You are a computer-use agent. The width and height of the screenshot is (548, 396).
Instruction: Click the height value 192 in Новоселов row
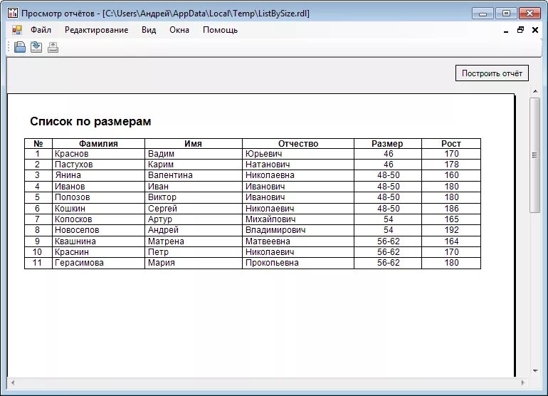[x=451, y=230]
